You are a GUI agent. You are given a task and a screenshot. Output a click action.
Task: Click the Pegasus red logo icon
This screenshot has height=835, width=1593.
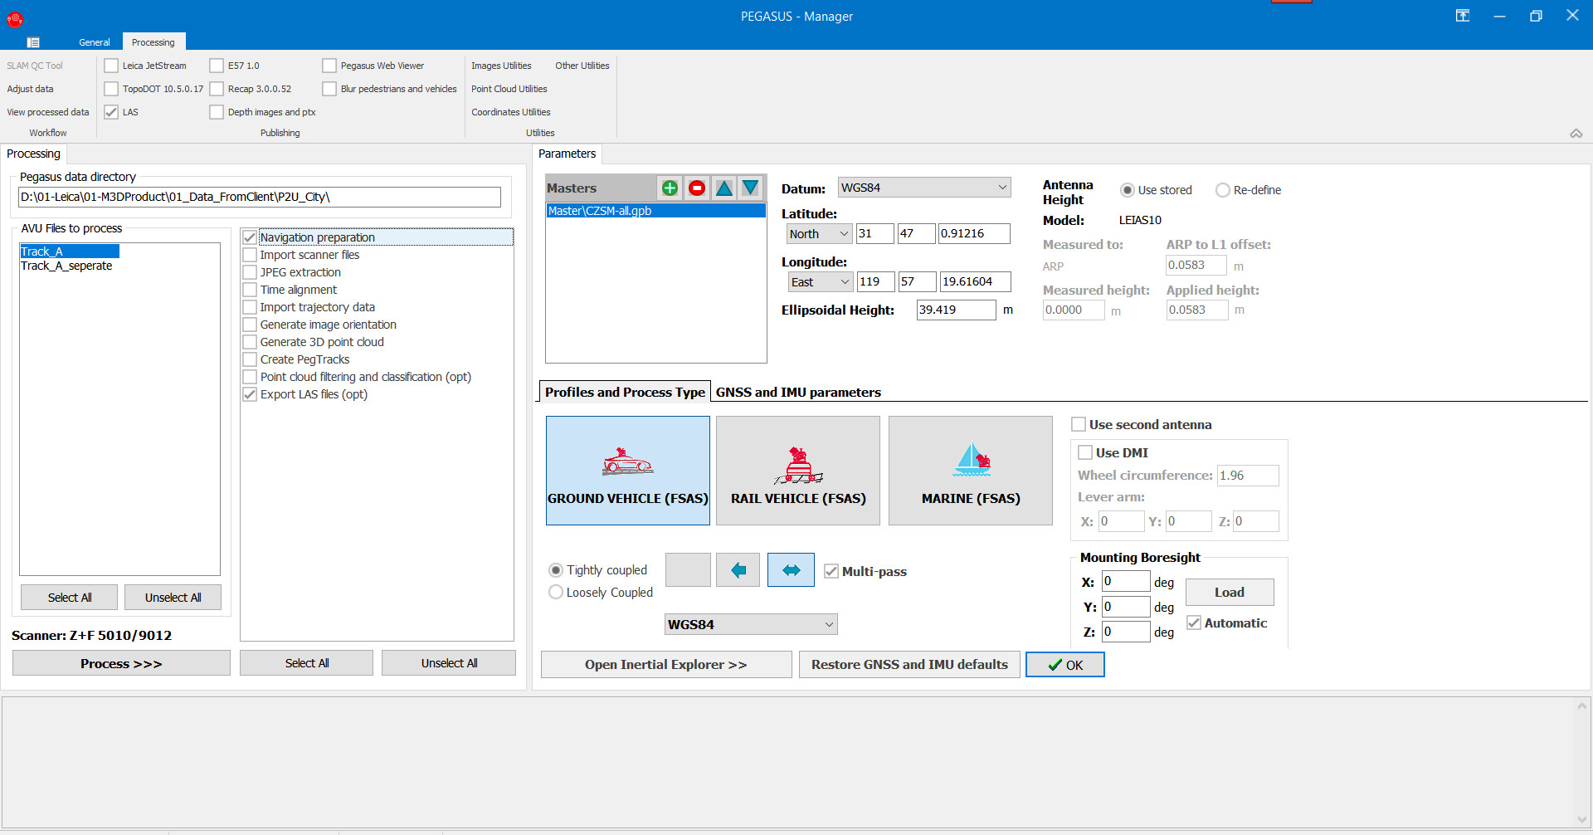tap(15, 18)
